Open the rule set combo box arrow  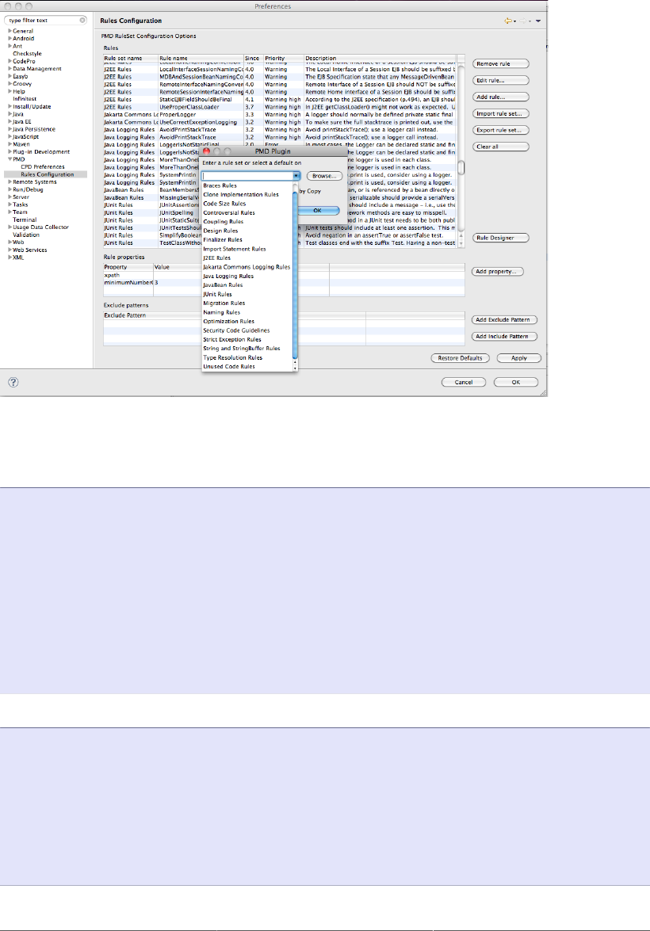tap(296, 176)
